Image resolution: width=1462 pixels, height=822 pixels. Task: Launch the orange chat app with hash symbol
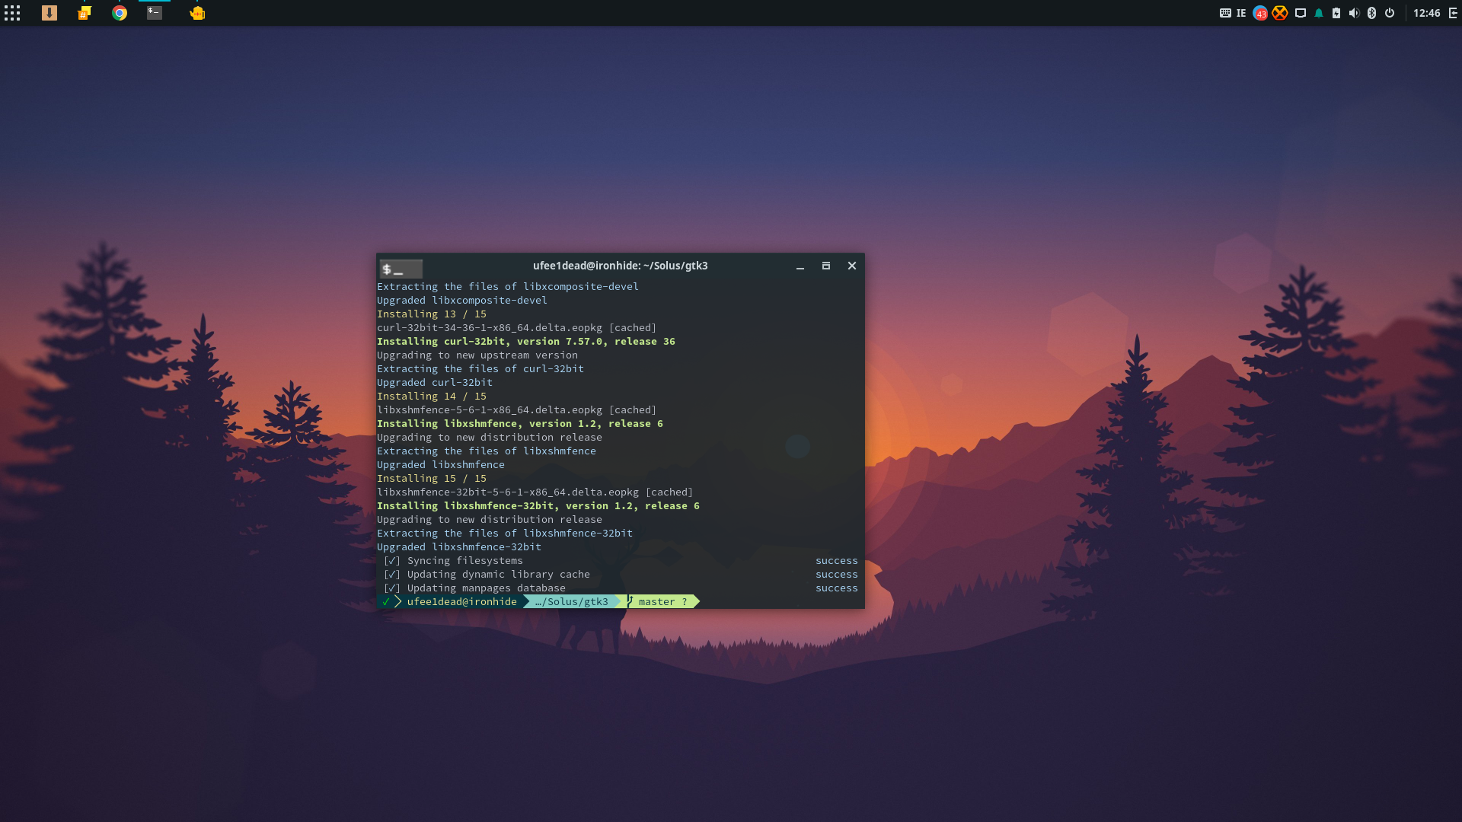(x=85, y=13)
